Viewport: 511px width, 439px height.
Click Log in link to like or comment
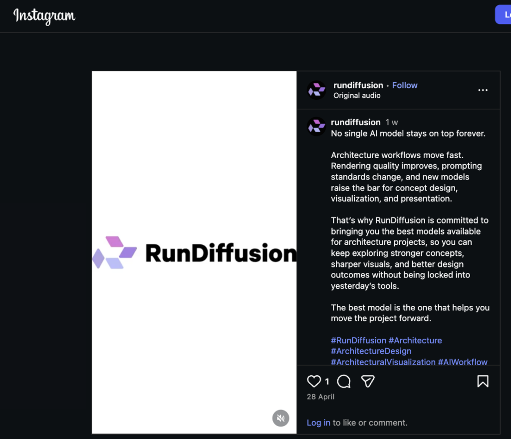point(318,423)
